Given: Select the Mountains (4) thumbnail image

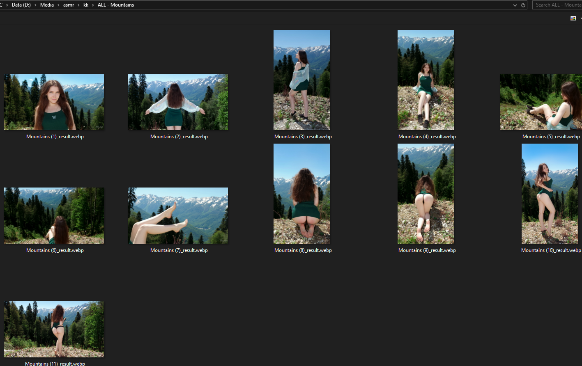Looking at the screenshot, I should tap(426, 80).
